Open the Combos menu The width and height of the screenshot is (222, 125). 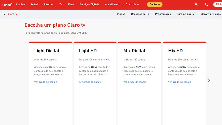click(21, 4)
